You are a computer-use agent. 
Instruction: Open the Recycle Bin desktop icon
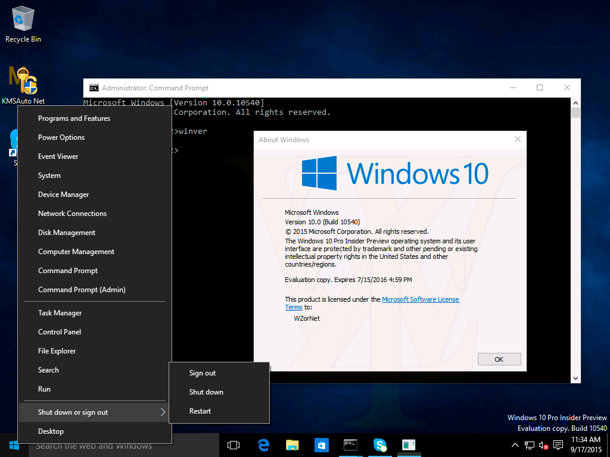pos(23,24)
